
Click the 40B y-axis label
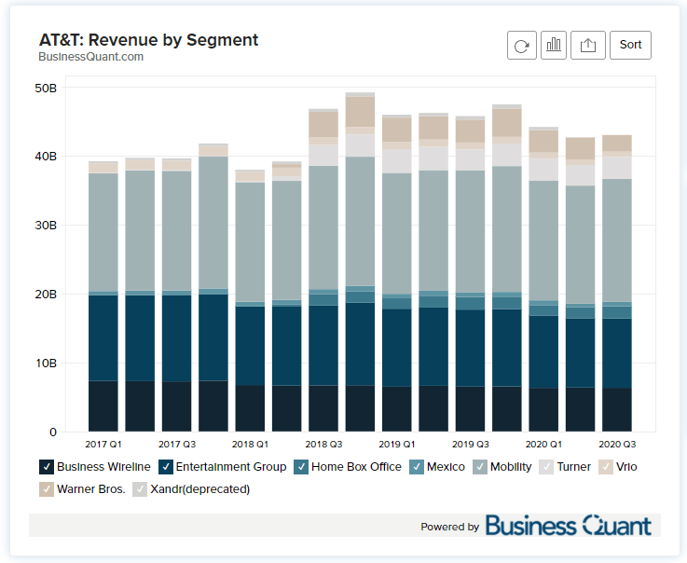[46, 157]
